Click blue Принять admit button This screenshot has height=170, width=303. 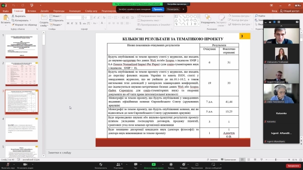pyautogui.click(x=158, y=9)
